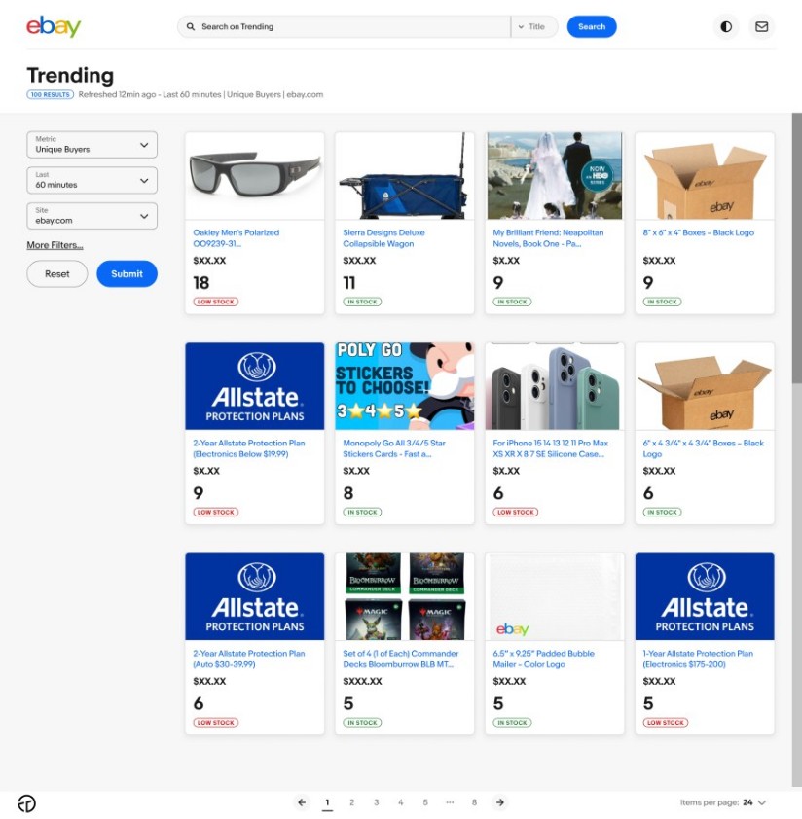The height and width of the screenshot is (819, 802).
Task: Open iPhone Silicone Case listing
Action: tap(551, 448)
